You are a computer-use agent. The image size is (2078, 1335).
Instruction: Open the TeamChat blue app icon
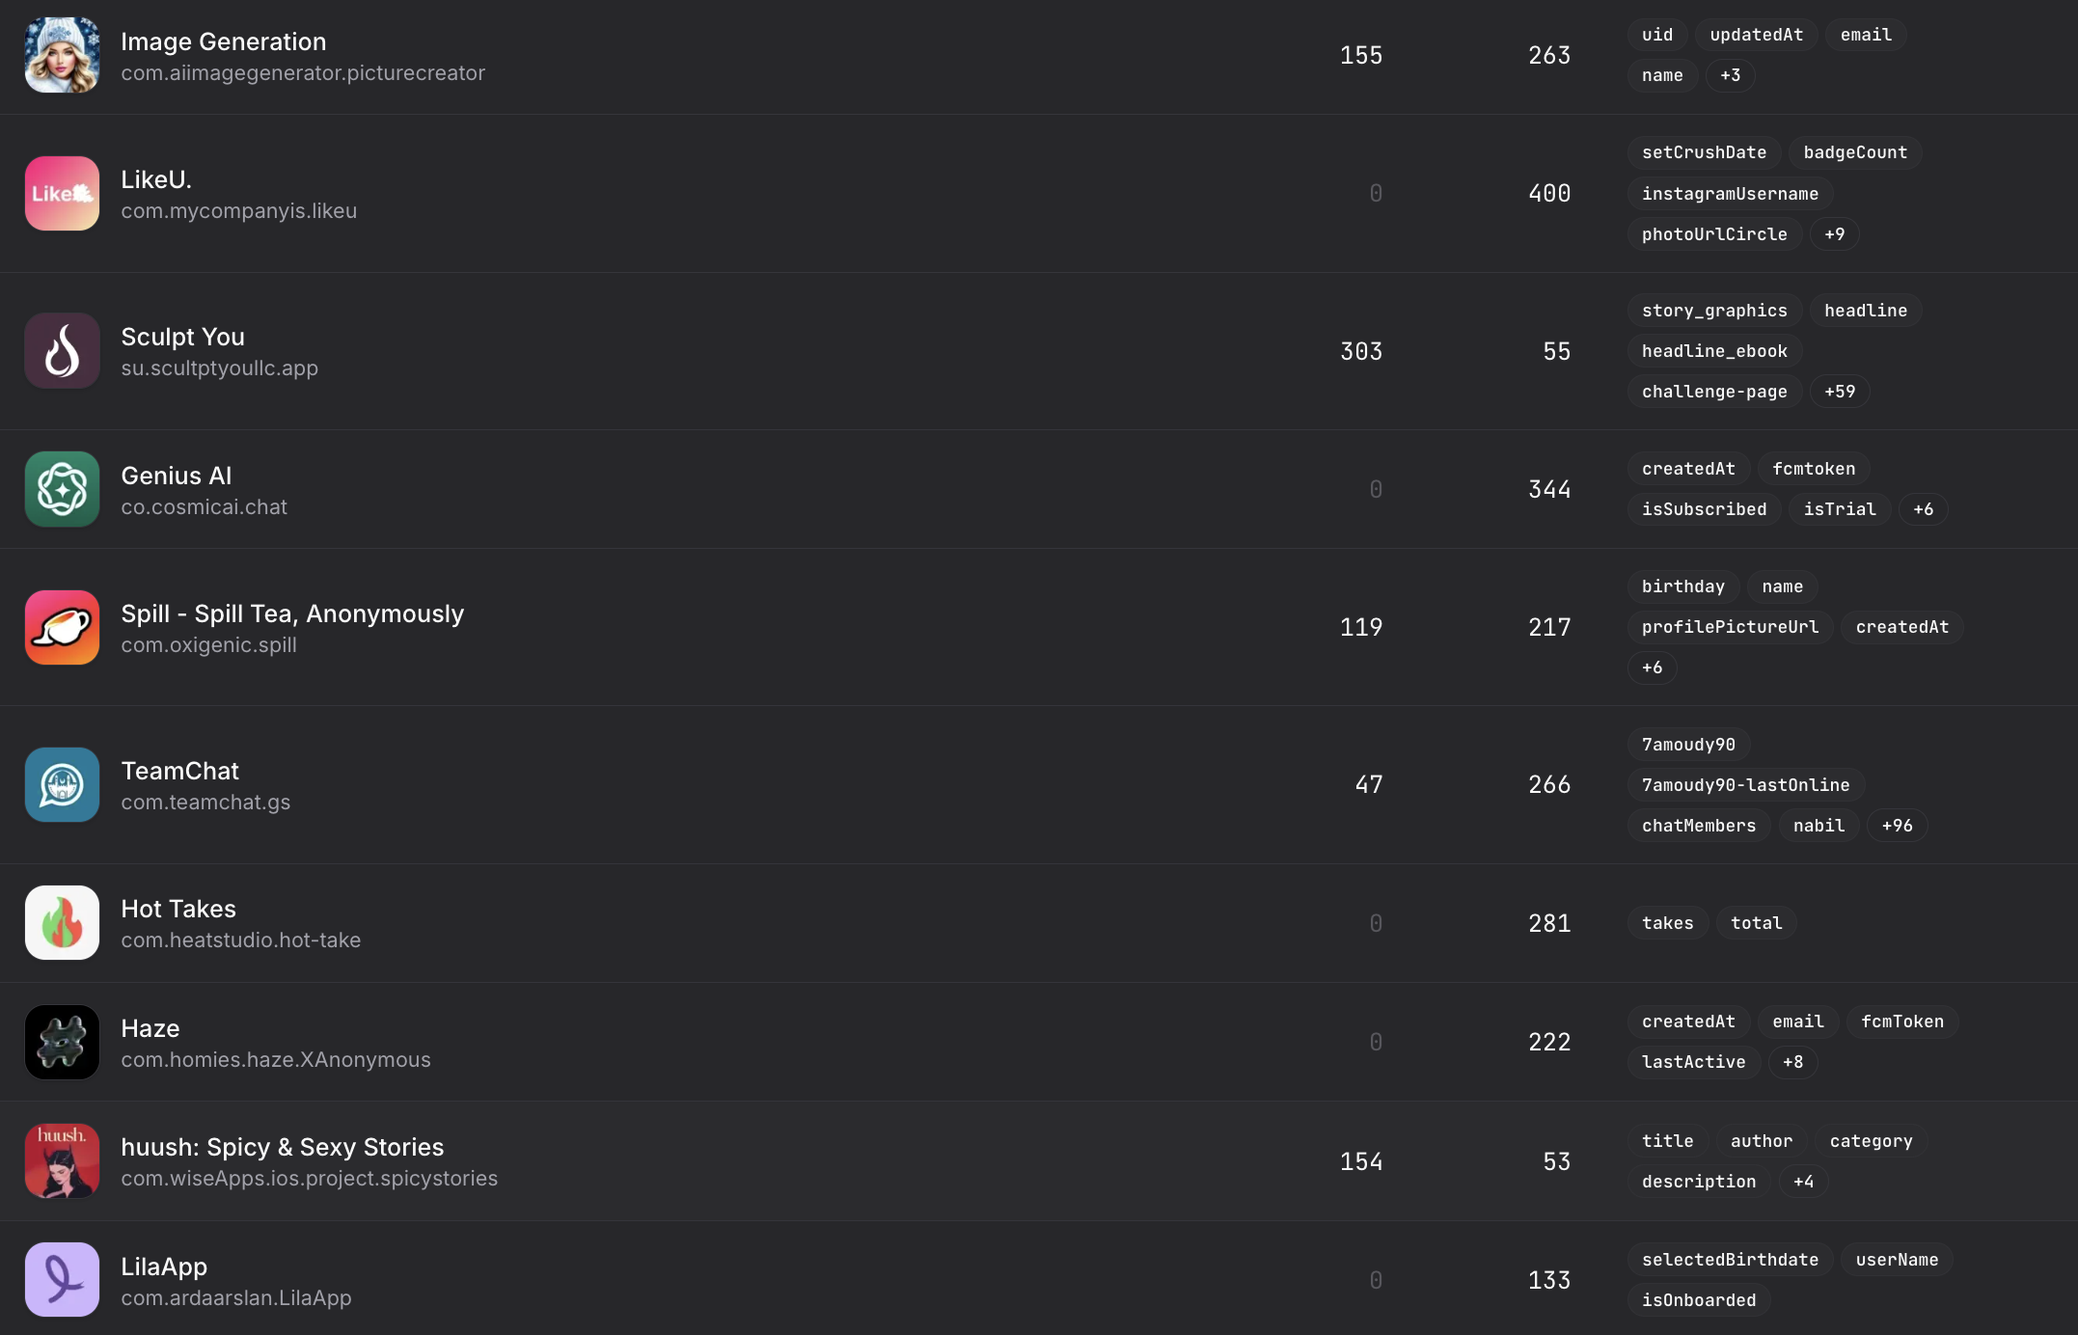(x=62, y=784)
